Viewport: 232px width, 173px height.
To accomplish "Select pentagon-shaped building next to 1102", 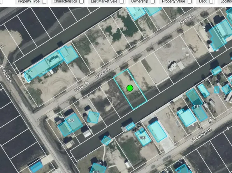I will tap(93, 117).
